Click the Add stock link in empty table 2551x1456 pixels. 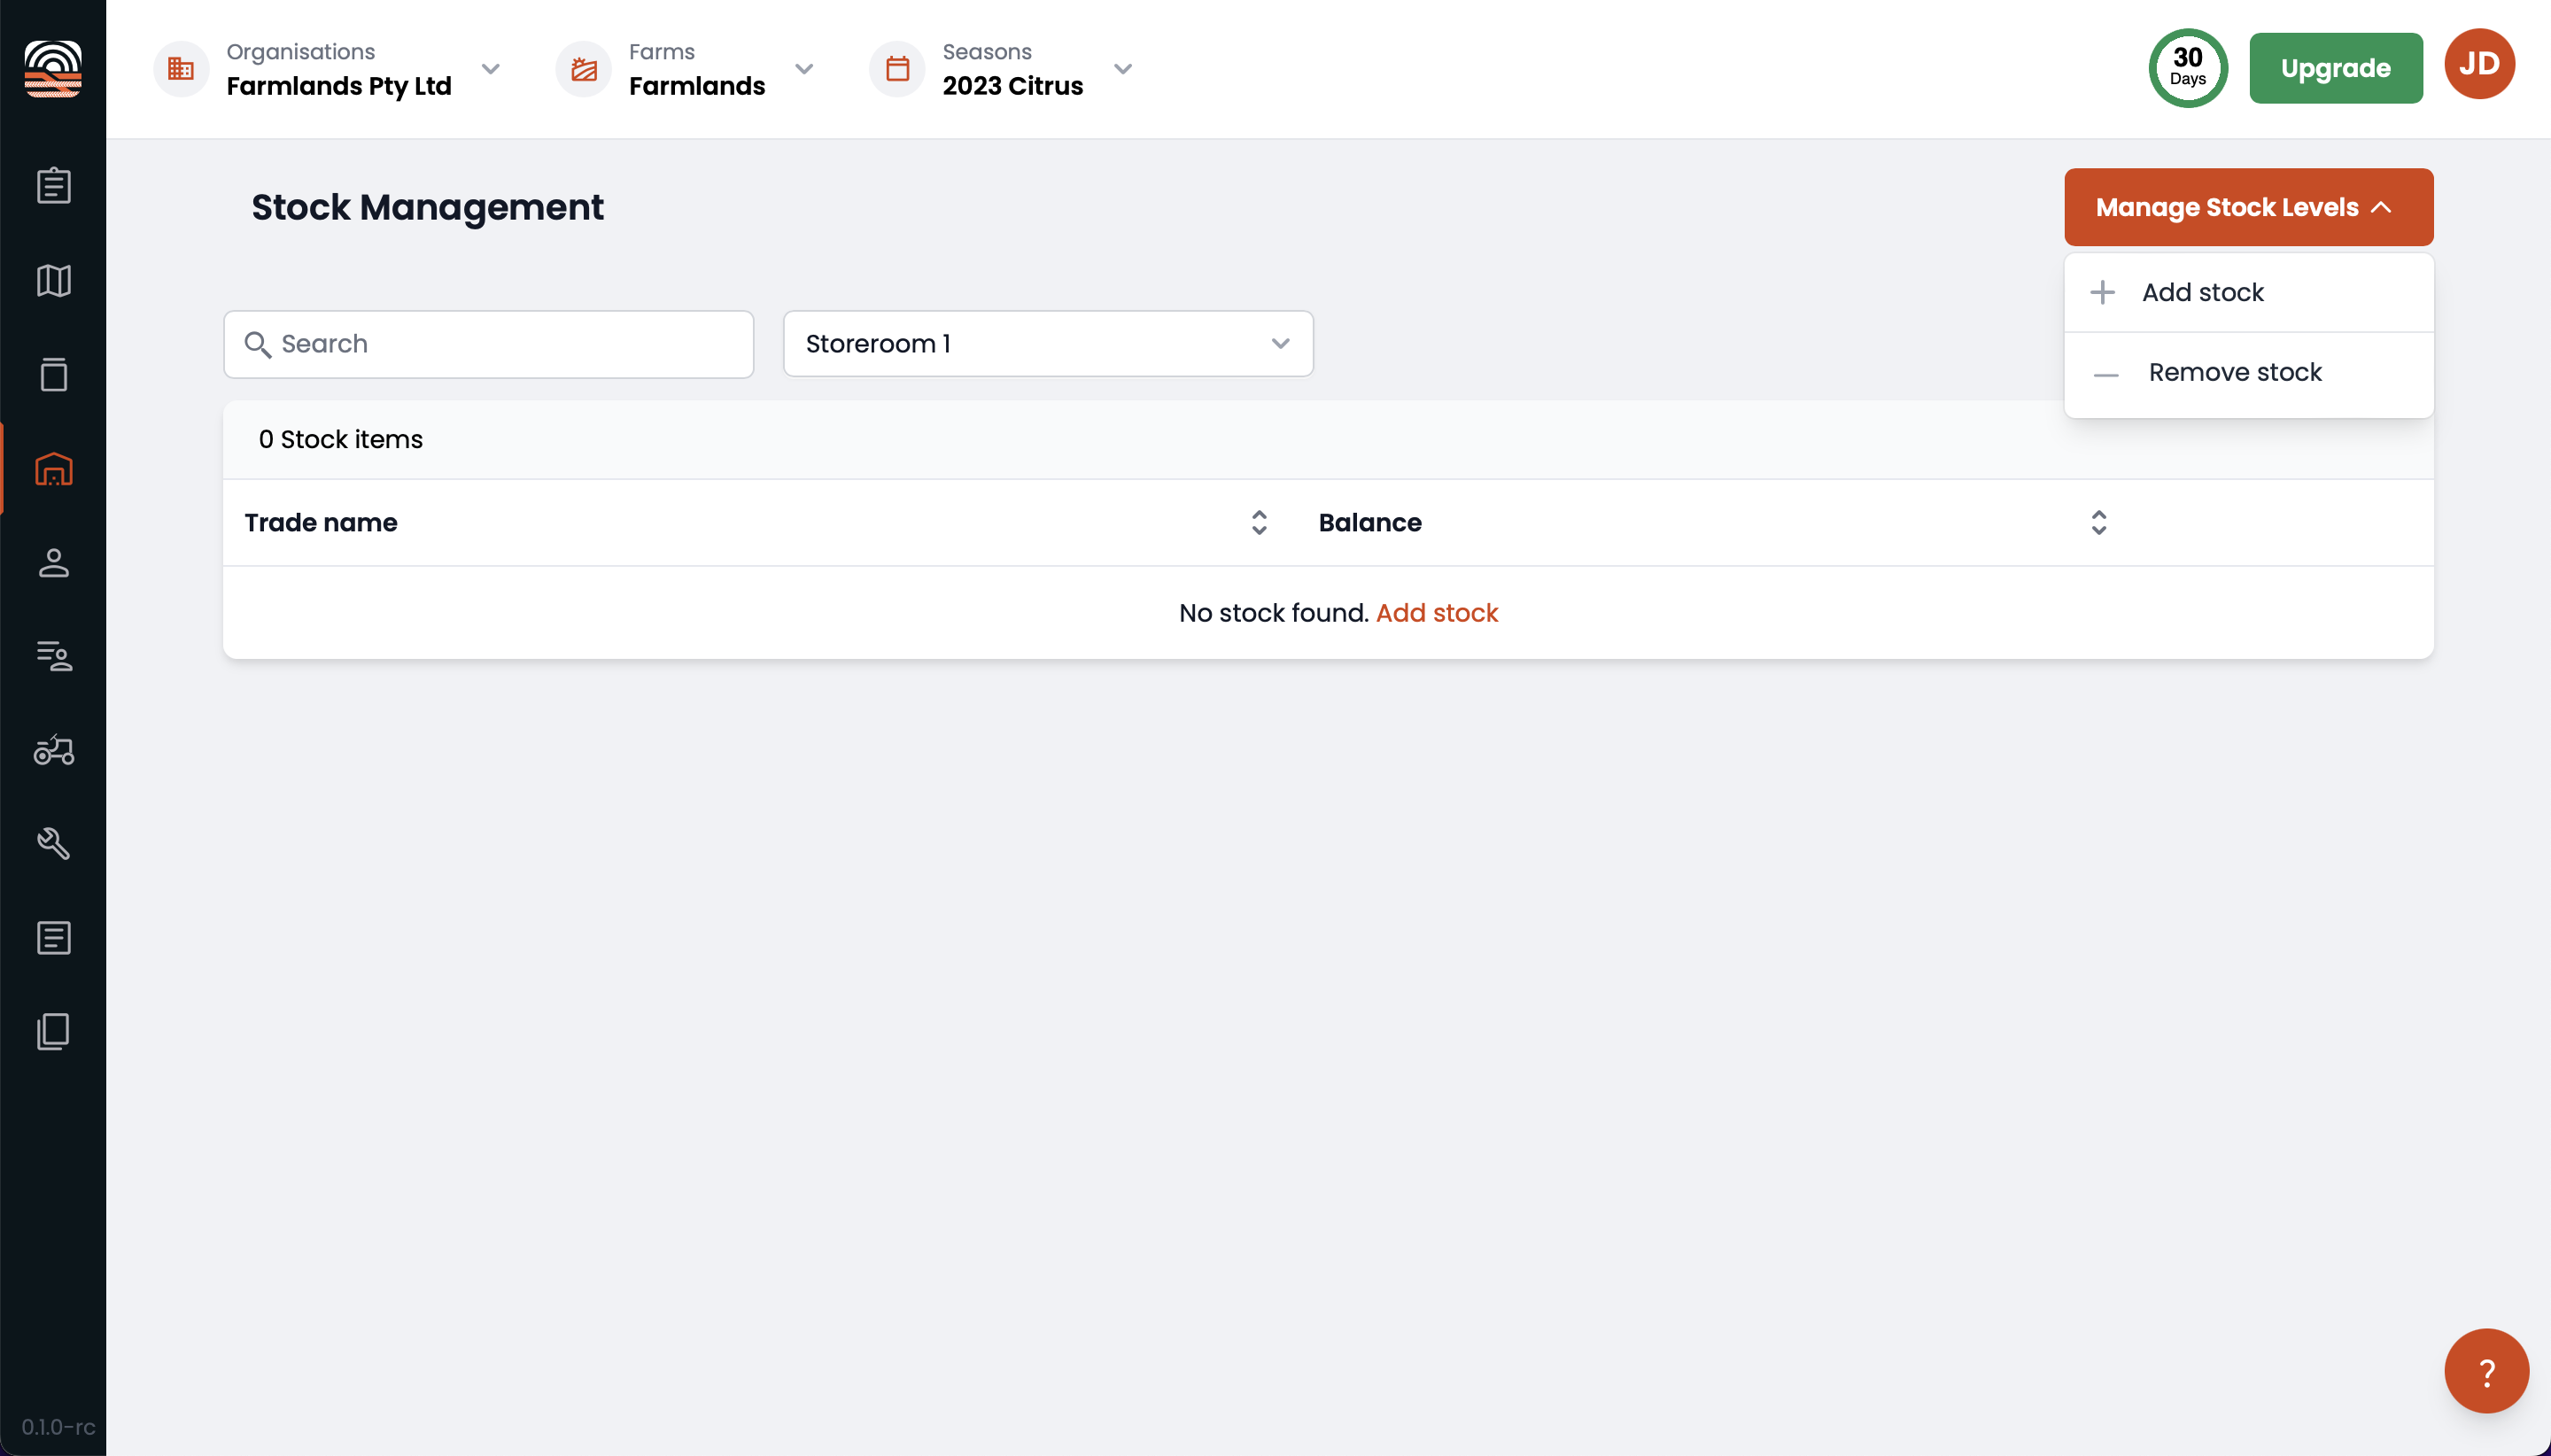click(1437, 613)
